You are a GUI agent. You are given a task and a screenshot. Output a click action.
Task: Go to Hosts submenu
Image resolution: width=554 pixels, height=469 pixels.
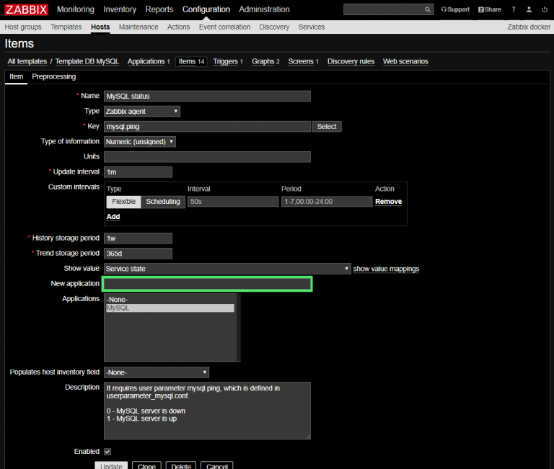point(100,27)
